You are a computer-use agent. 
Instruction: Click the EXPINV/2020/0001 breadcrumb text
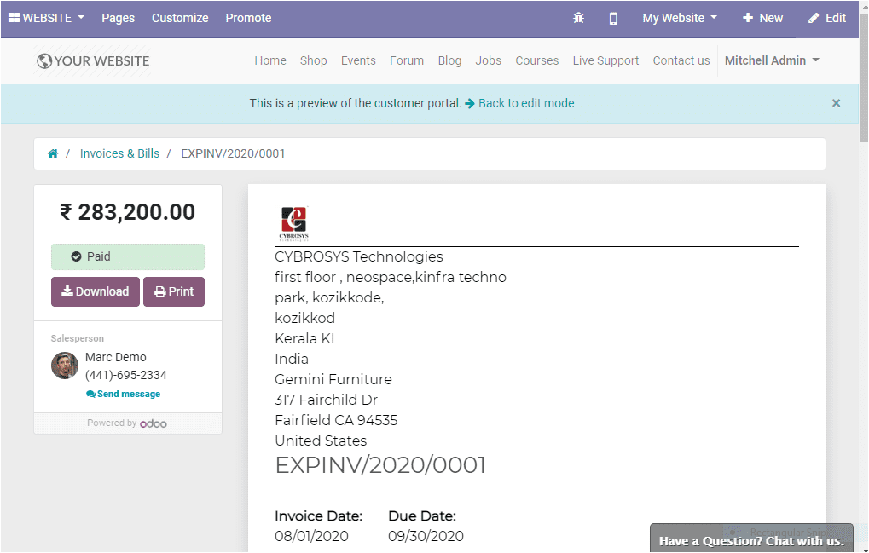click(233, 153)
